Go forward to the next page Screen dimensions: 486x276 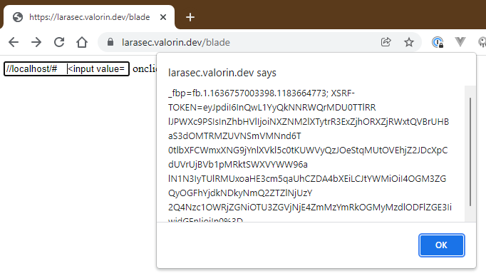coord(36,42)
